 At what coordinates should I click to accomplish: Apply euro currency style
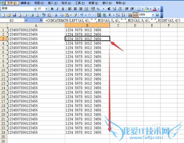(x=109, y=9)
